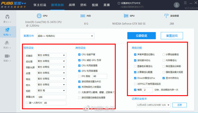
Task: Expand the 配置文件 profile dropdown
Action: (66, 36)
